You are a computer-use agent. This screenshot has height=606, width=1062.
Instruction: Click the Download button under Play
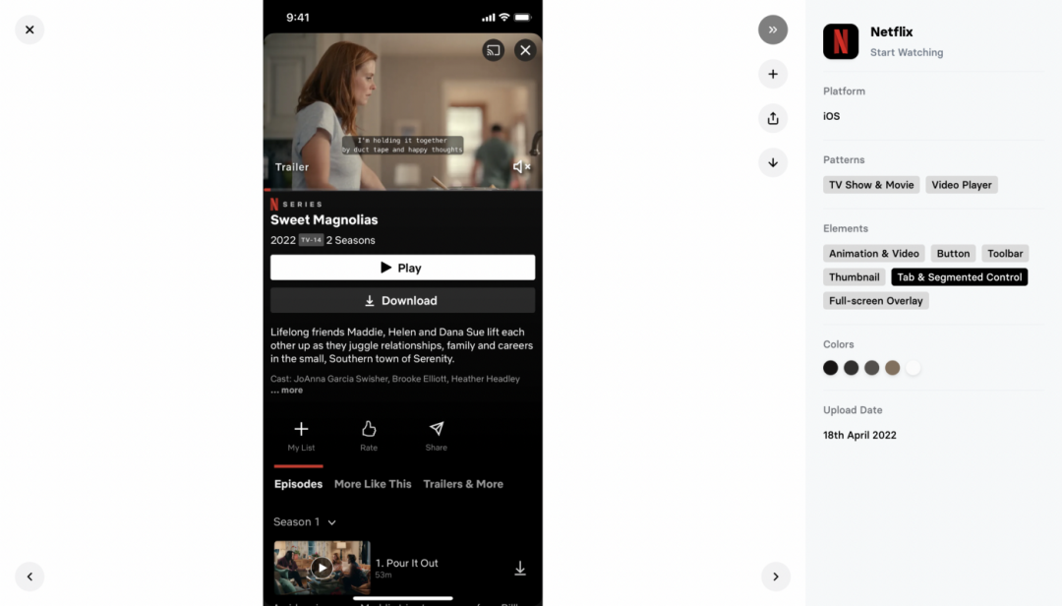[x=402, y=300]
